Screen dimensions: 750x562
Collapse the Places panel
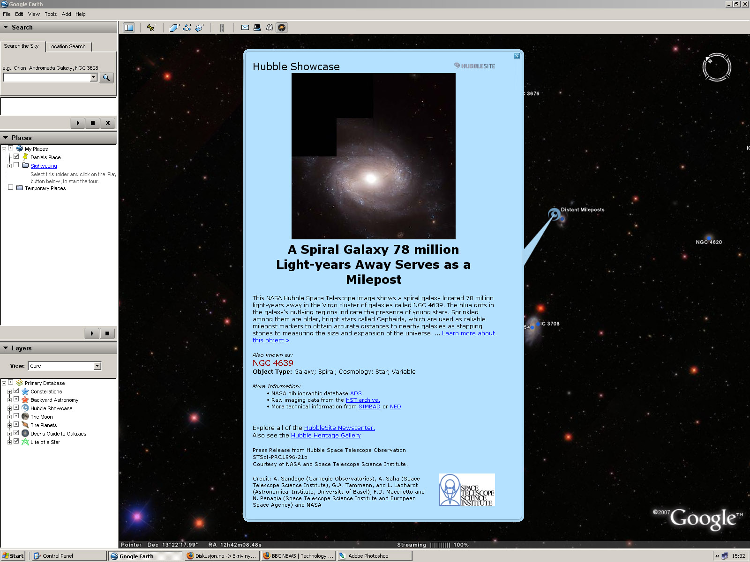pyautogui.click(x=6, y=138)
